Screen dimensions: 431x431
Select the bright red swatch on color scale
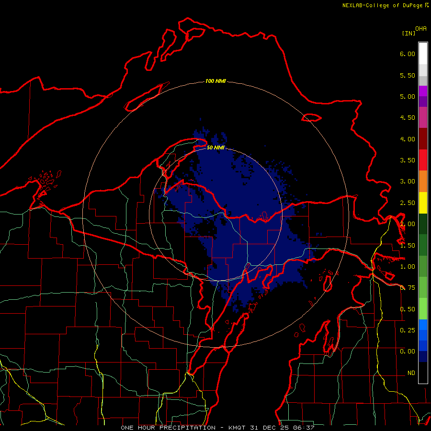click(423, 160)
